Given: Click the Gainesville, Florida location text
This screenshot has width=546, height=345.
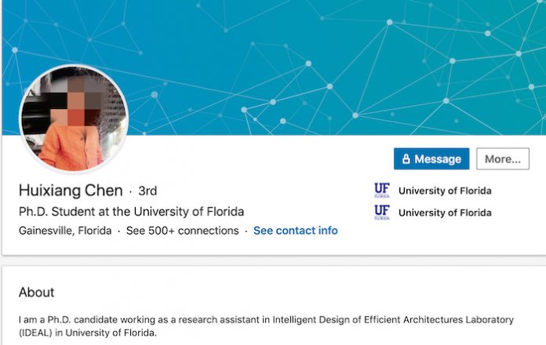Looking at the screenshot, I should point(65,231).
